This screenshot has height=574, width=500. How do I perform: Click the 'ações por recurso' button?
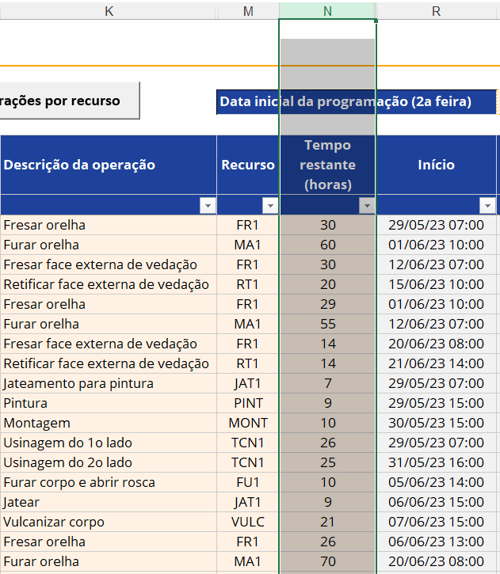point(68,101)
